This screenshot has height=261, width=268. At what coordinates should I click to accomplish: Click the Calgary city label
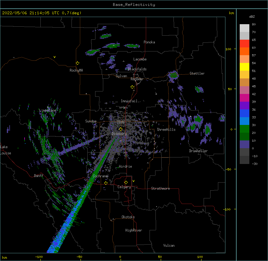pyautogui.click(x=124, y=187)
